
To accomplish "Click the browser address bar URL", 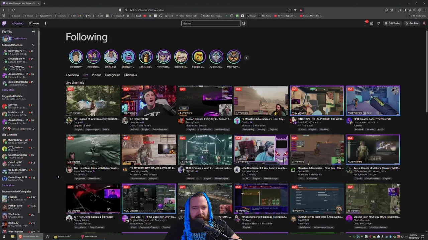I will [147, 10].
